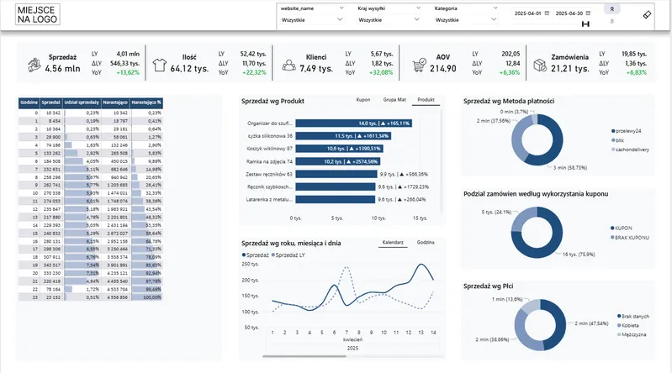Viewport: 672px width, 373px height.
Task: Open the website_name Wszystkie dropdown
Action: tap(311, 19)
